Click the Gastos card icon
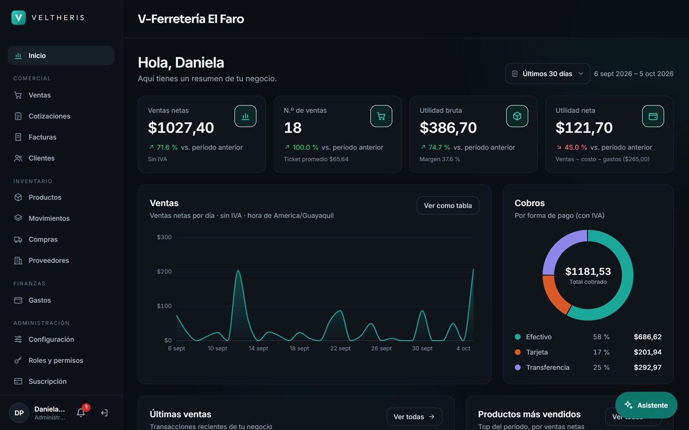This screenshot has width=689, height=430. point(18,300)
